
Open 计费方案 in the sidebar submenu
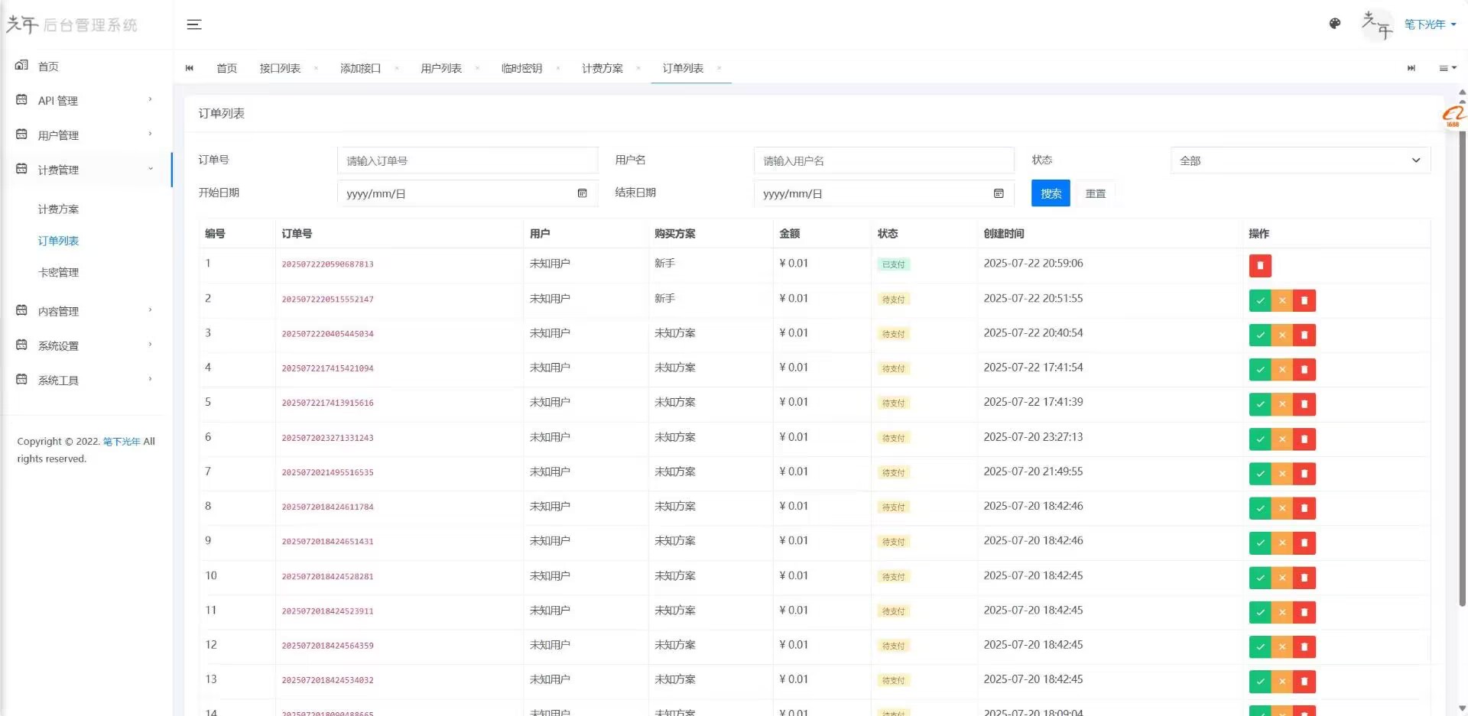click(58, 209)
